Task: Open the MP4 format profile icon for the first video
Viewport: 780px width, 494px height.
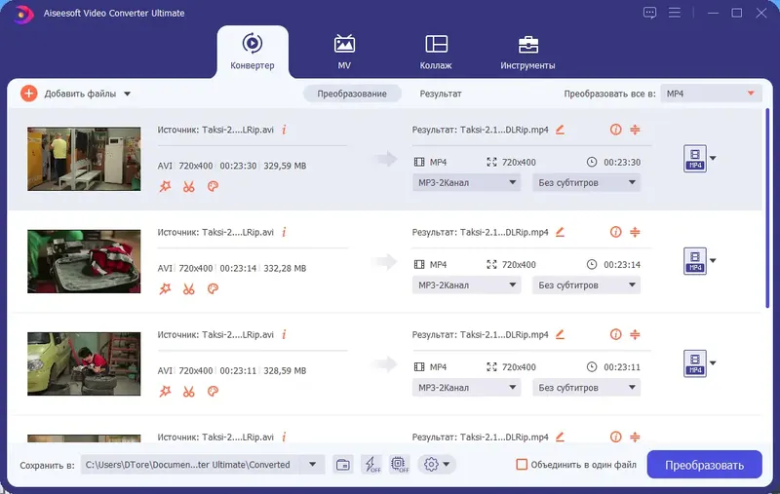Action: [x=695, y=159]
